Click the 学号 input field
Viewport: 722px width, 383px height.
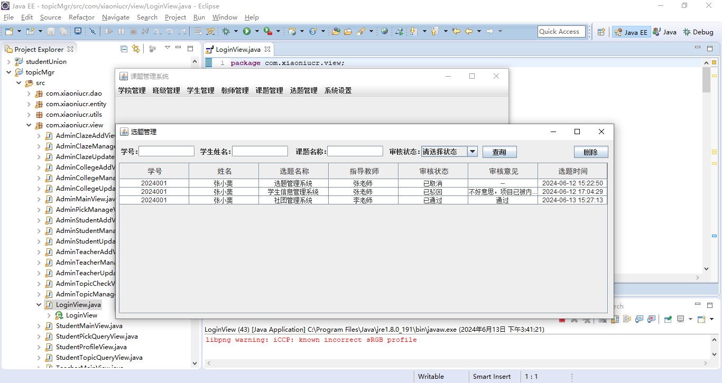point(166,152)
